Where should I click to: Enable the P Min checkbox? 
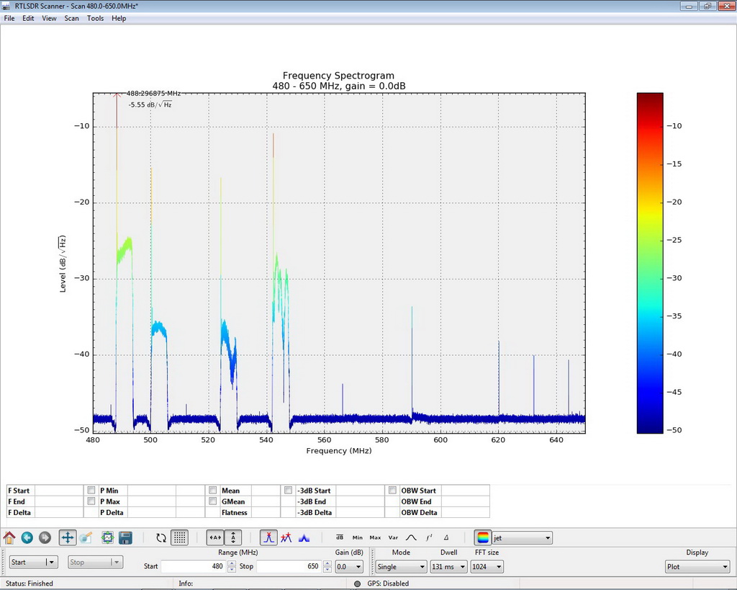pos(91,491)
